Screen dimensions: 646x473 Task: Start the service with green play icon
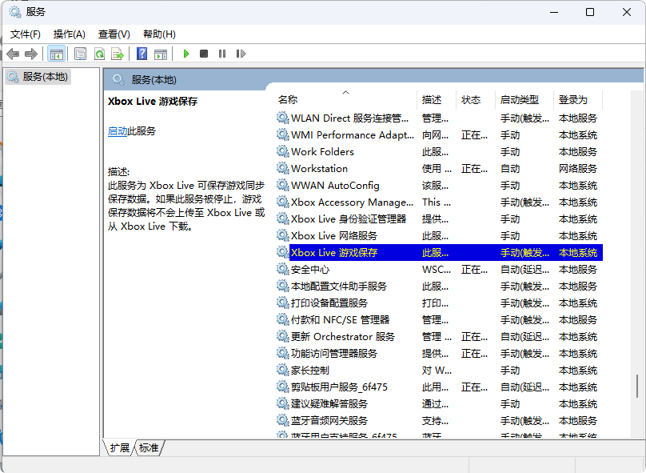[185, 54]
